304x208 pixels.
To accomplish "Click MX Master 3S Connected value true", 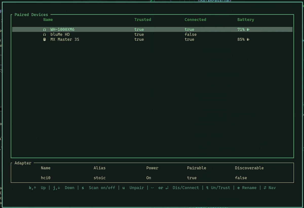I will [x=189, y=39].
